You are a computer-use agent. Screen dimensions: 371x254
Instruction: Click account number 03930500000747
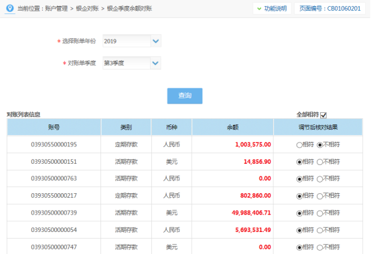pos(54,247)
